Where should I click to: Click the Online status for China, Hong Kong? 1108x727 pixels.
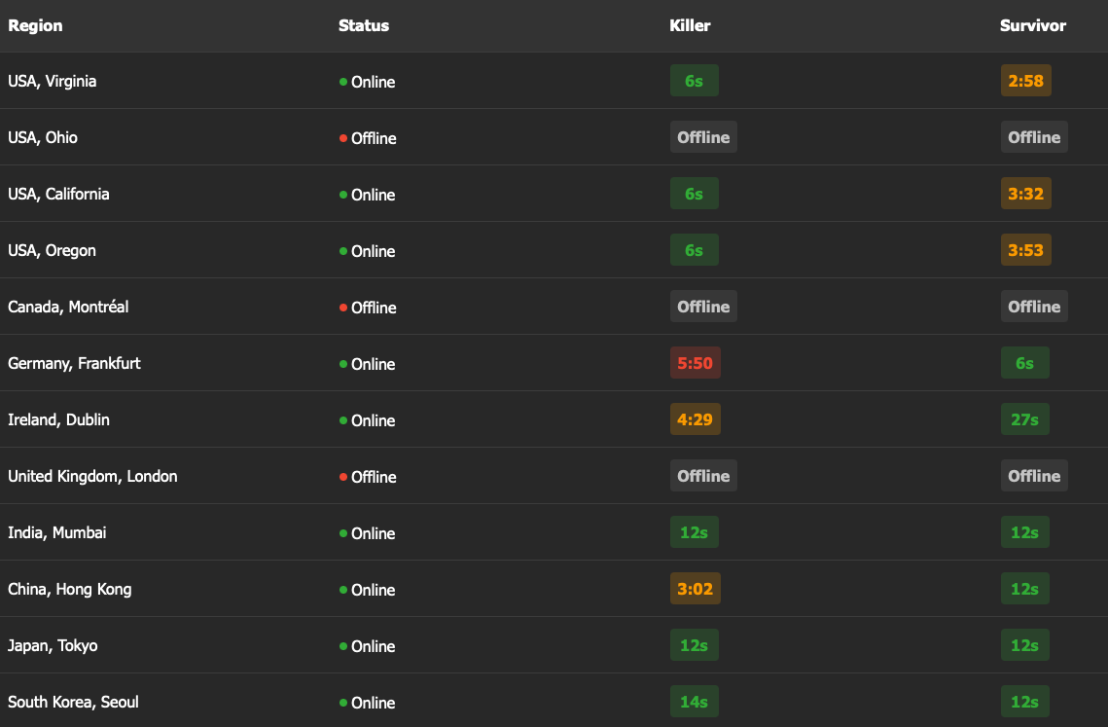(367, 590)
